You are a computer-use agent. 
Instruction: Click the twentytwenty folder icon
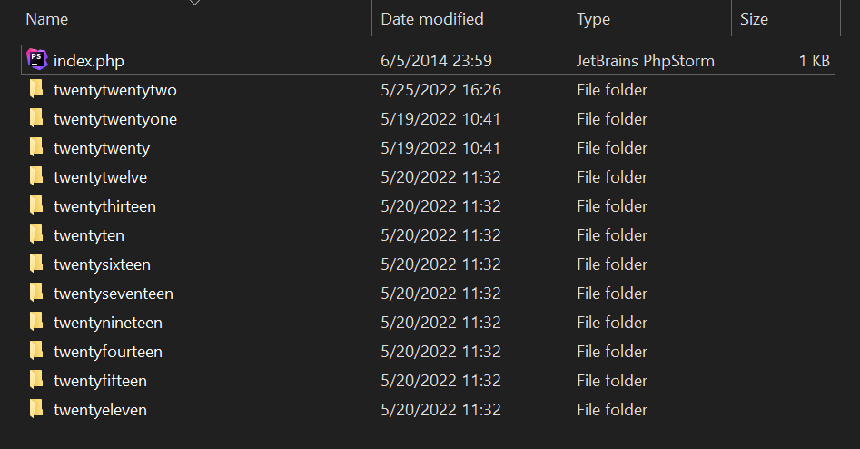[x=36, y=148]
